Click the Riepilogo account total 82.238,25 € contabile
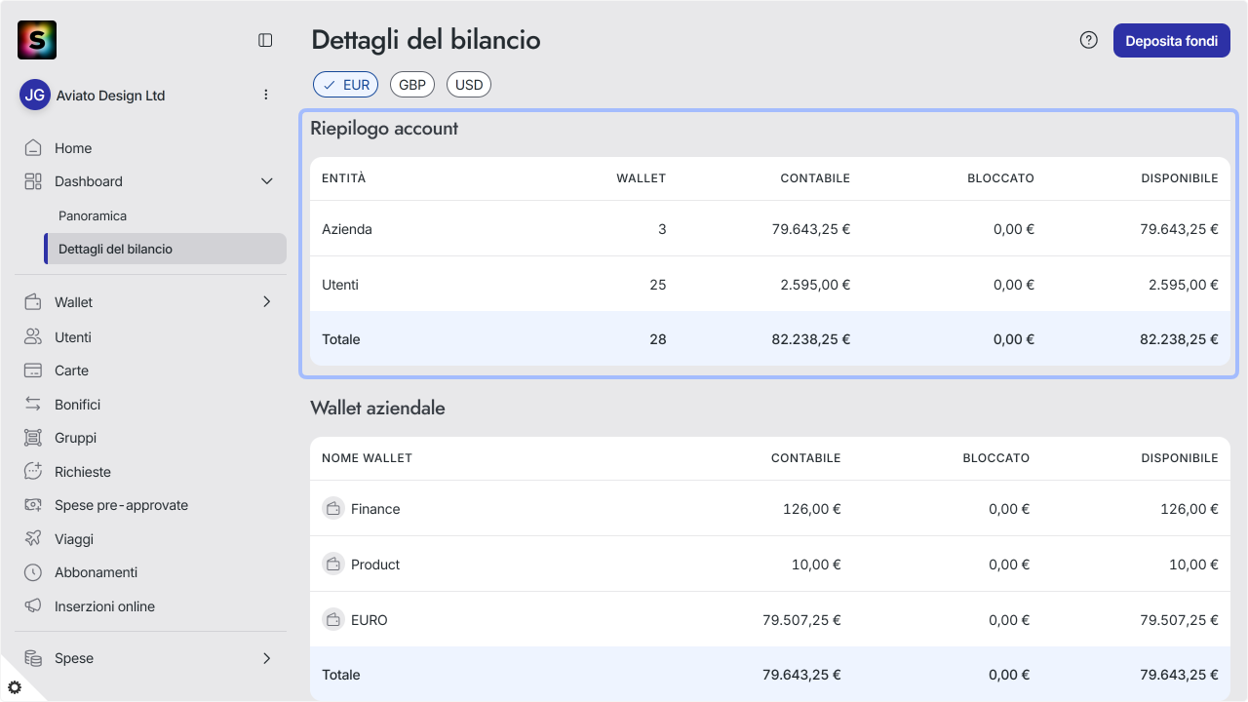The height and width of the screenshot is (702, 1248). coord(811,339)
